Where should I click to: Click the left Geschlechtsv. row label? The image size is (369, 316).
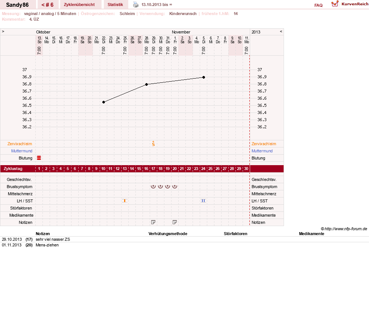click(19, 179)
